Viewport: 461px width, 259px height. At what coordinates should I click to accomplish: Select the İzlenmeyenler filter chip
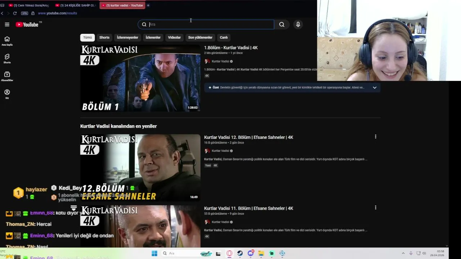[x=127, y=37]
